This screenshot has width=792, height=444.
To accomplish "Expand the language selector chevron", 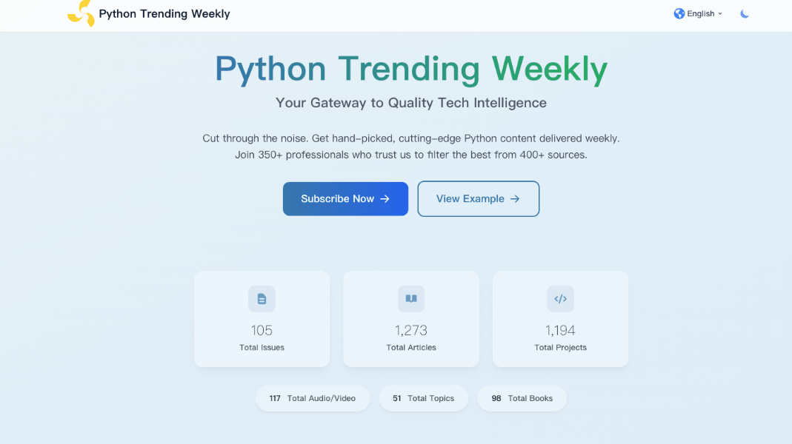I will point(721,13).
